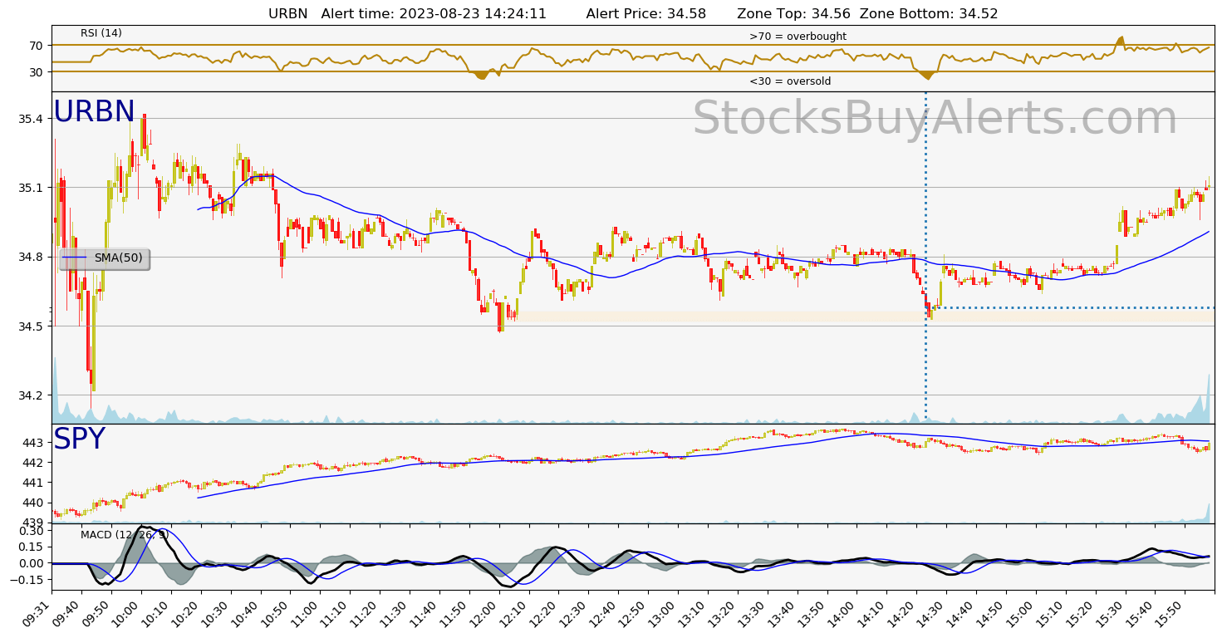This screenshot has height=638, width=1227.
Task: Click the MACD 0.30 axis label
Action: tap(29, 531)
